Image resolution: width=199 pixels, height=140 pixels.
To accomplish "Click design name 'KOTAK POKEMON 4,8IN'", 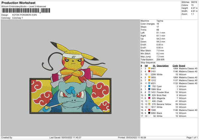I will [x=25, y=15].
